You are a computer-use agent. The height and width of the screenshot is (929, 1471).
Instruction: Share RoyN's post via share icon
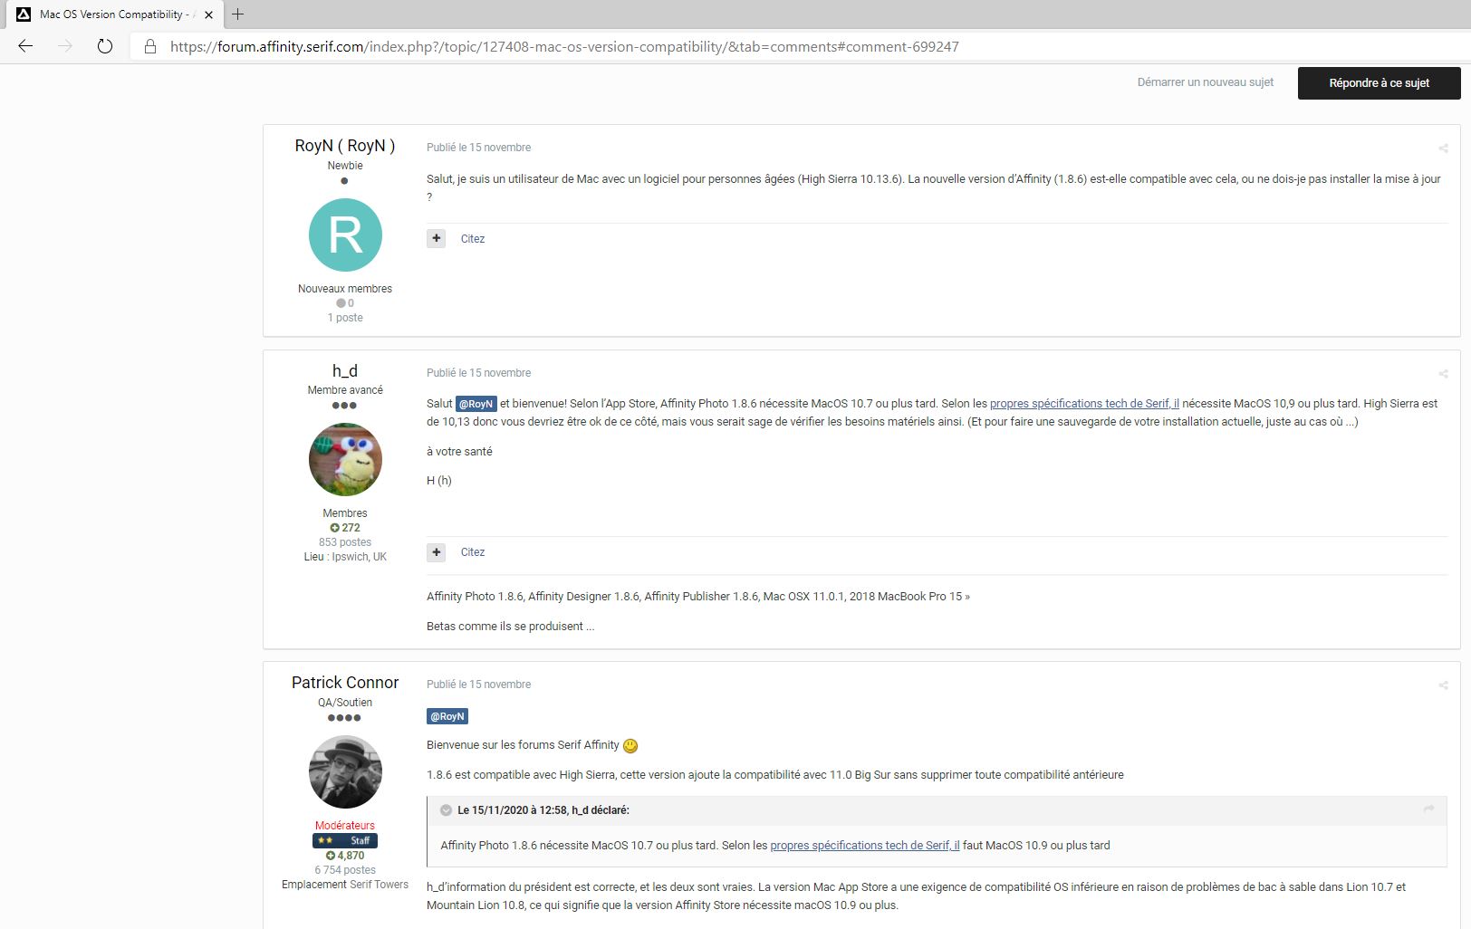1443,148
